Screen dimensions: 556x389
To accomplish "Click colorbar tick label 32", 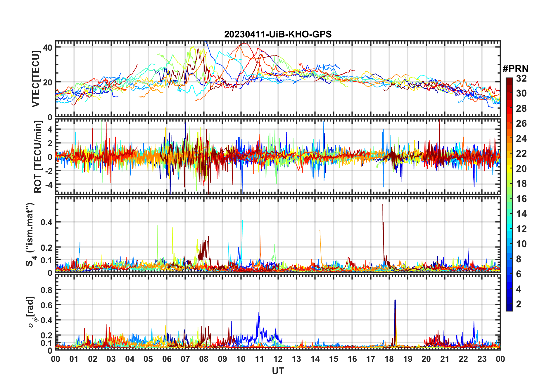I will pyautogui.click(x=522, y=78).
